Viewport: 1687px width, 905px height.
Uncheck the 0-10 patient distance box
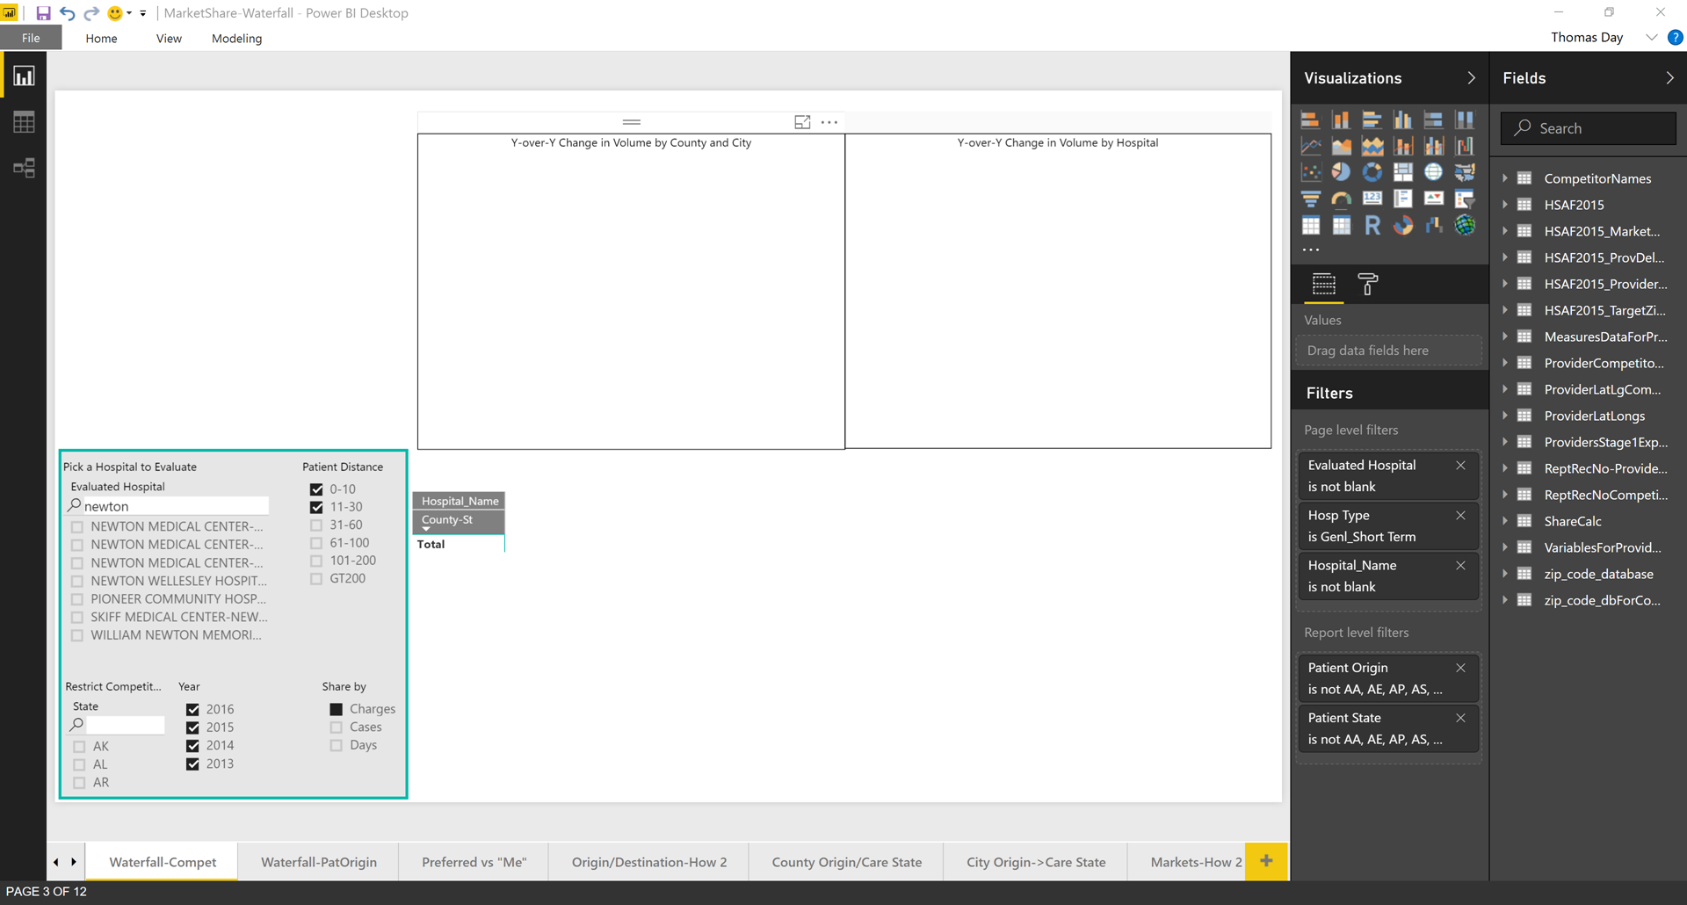[316, 489]
